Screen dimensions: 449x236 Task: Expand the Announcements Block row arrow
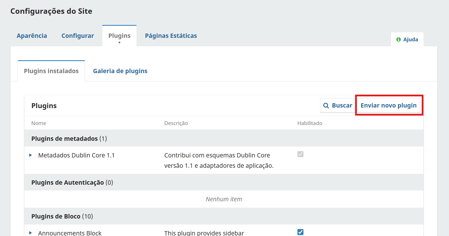31,233
